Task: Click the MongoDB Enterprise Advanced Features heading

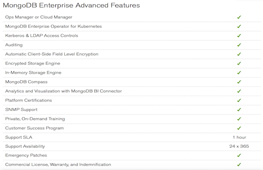Action: (x=71, y=6)
